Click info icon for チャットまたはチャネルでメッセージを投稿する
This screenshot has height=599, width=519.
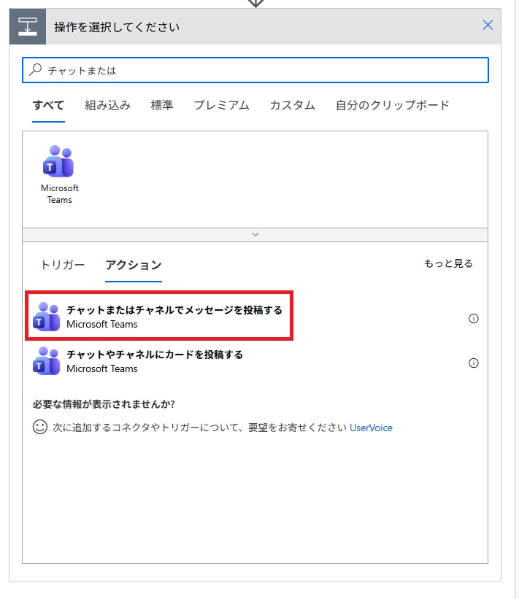coord(473,318)
